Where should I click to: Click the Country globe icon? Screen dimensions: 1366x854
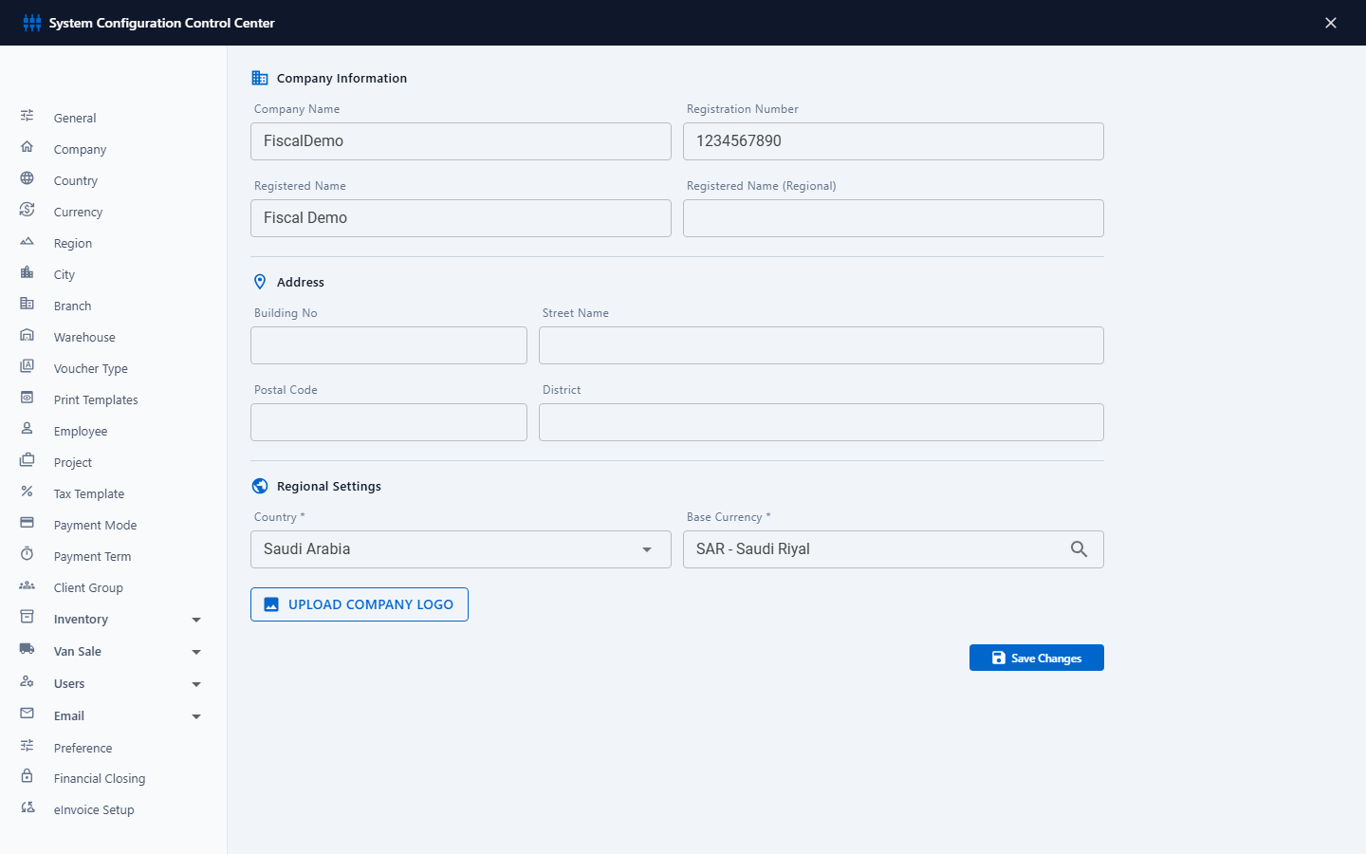[x=27, y=178]
